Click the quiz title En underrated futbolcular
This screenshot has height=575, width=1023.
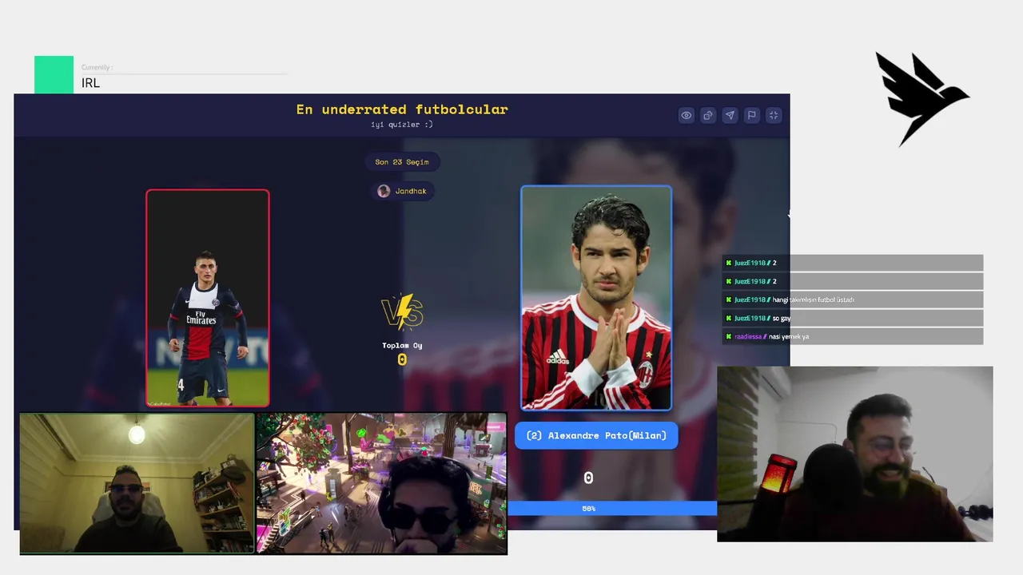click(x=402, y=109)
